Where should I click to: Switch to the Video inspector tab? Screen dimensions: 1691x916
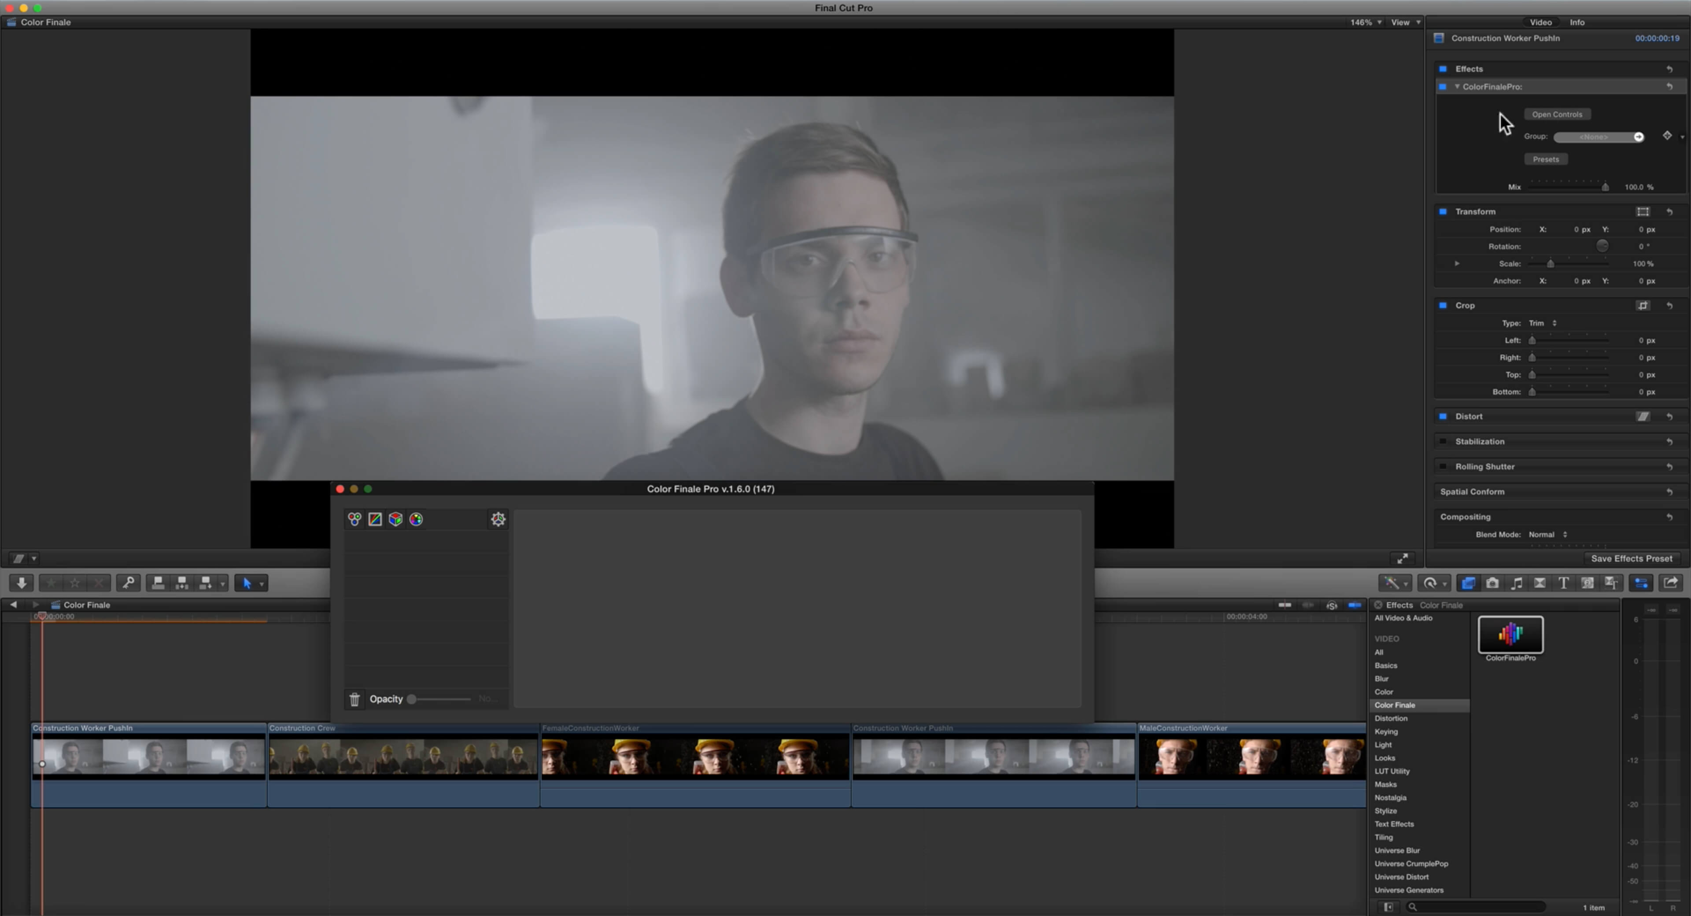point(1541,22)
